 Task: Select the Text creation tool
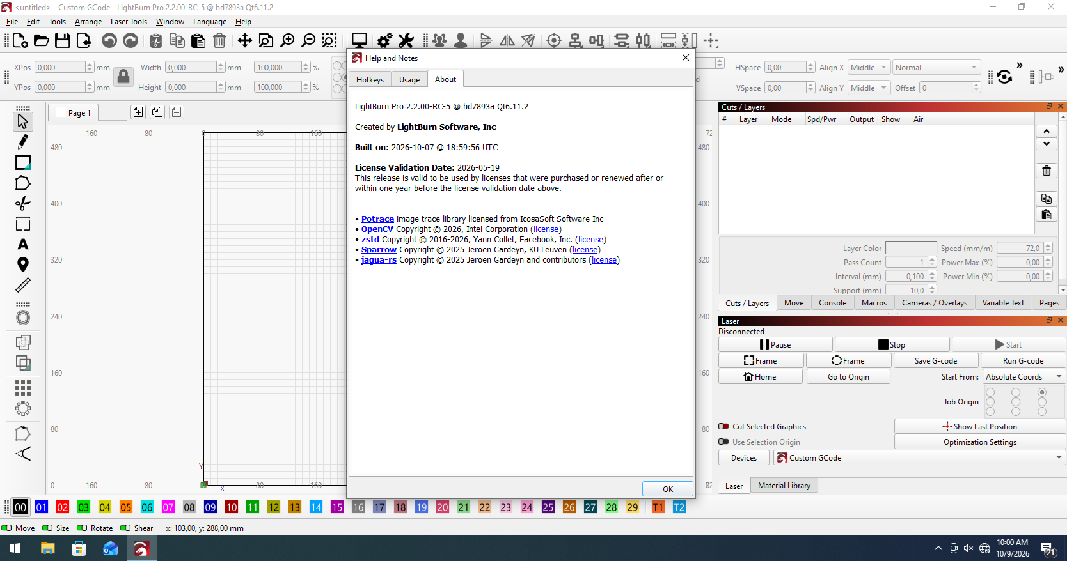[x=23, y=244]
